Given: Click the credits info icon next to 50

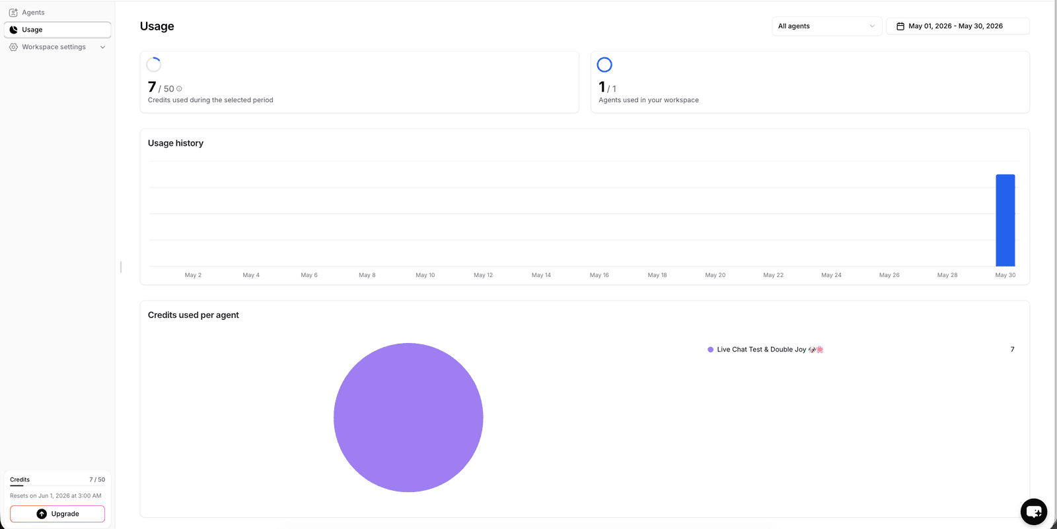Looking at the screenshot, I should (179, 89).
